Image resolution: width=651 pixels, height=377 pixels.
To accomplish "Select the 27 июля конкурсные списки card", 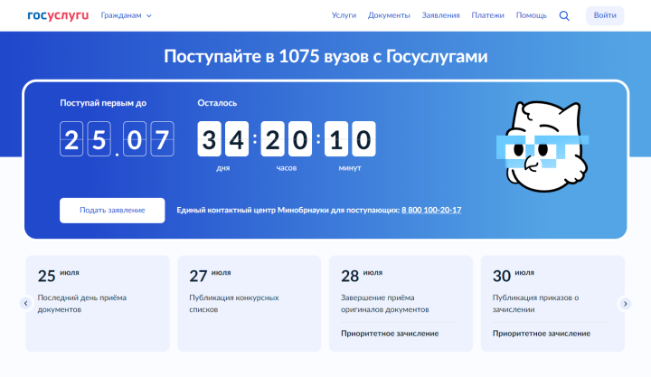I will click(250, 304).
